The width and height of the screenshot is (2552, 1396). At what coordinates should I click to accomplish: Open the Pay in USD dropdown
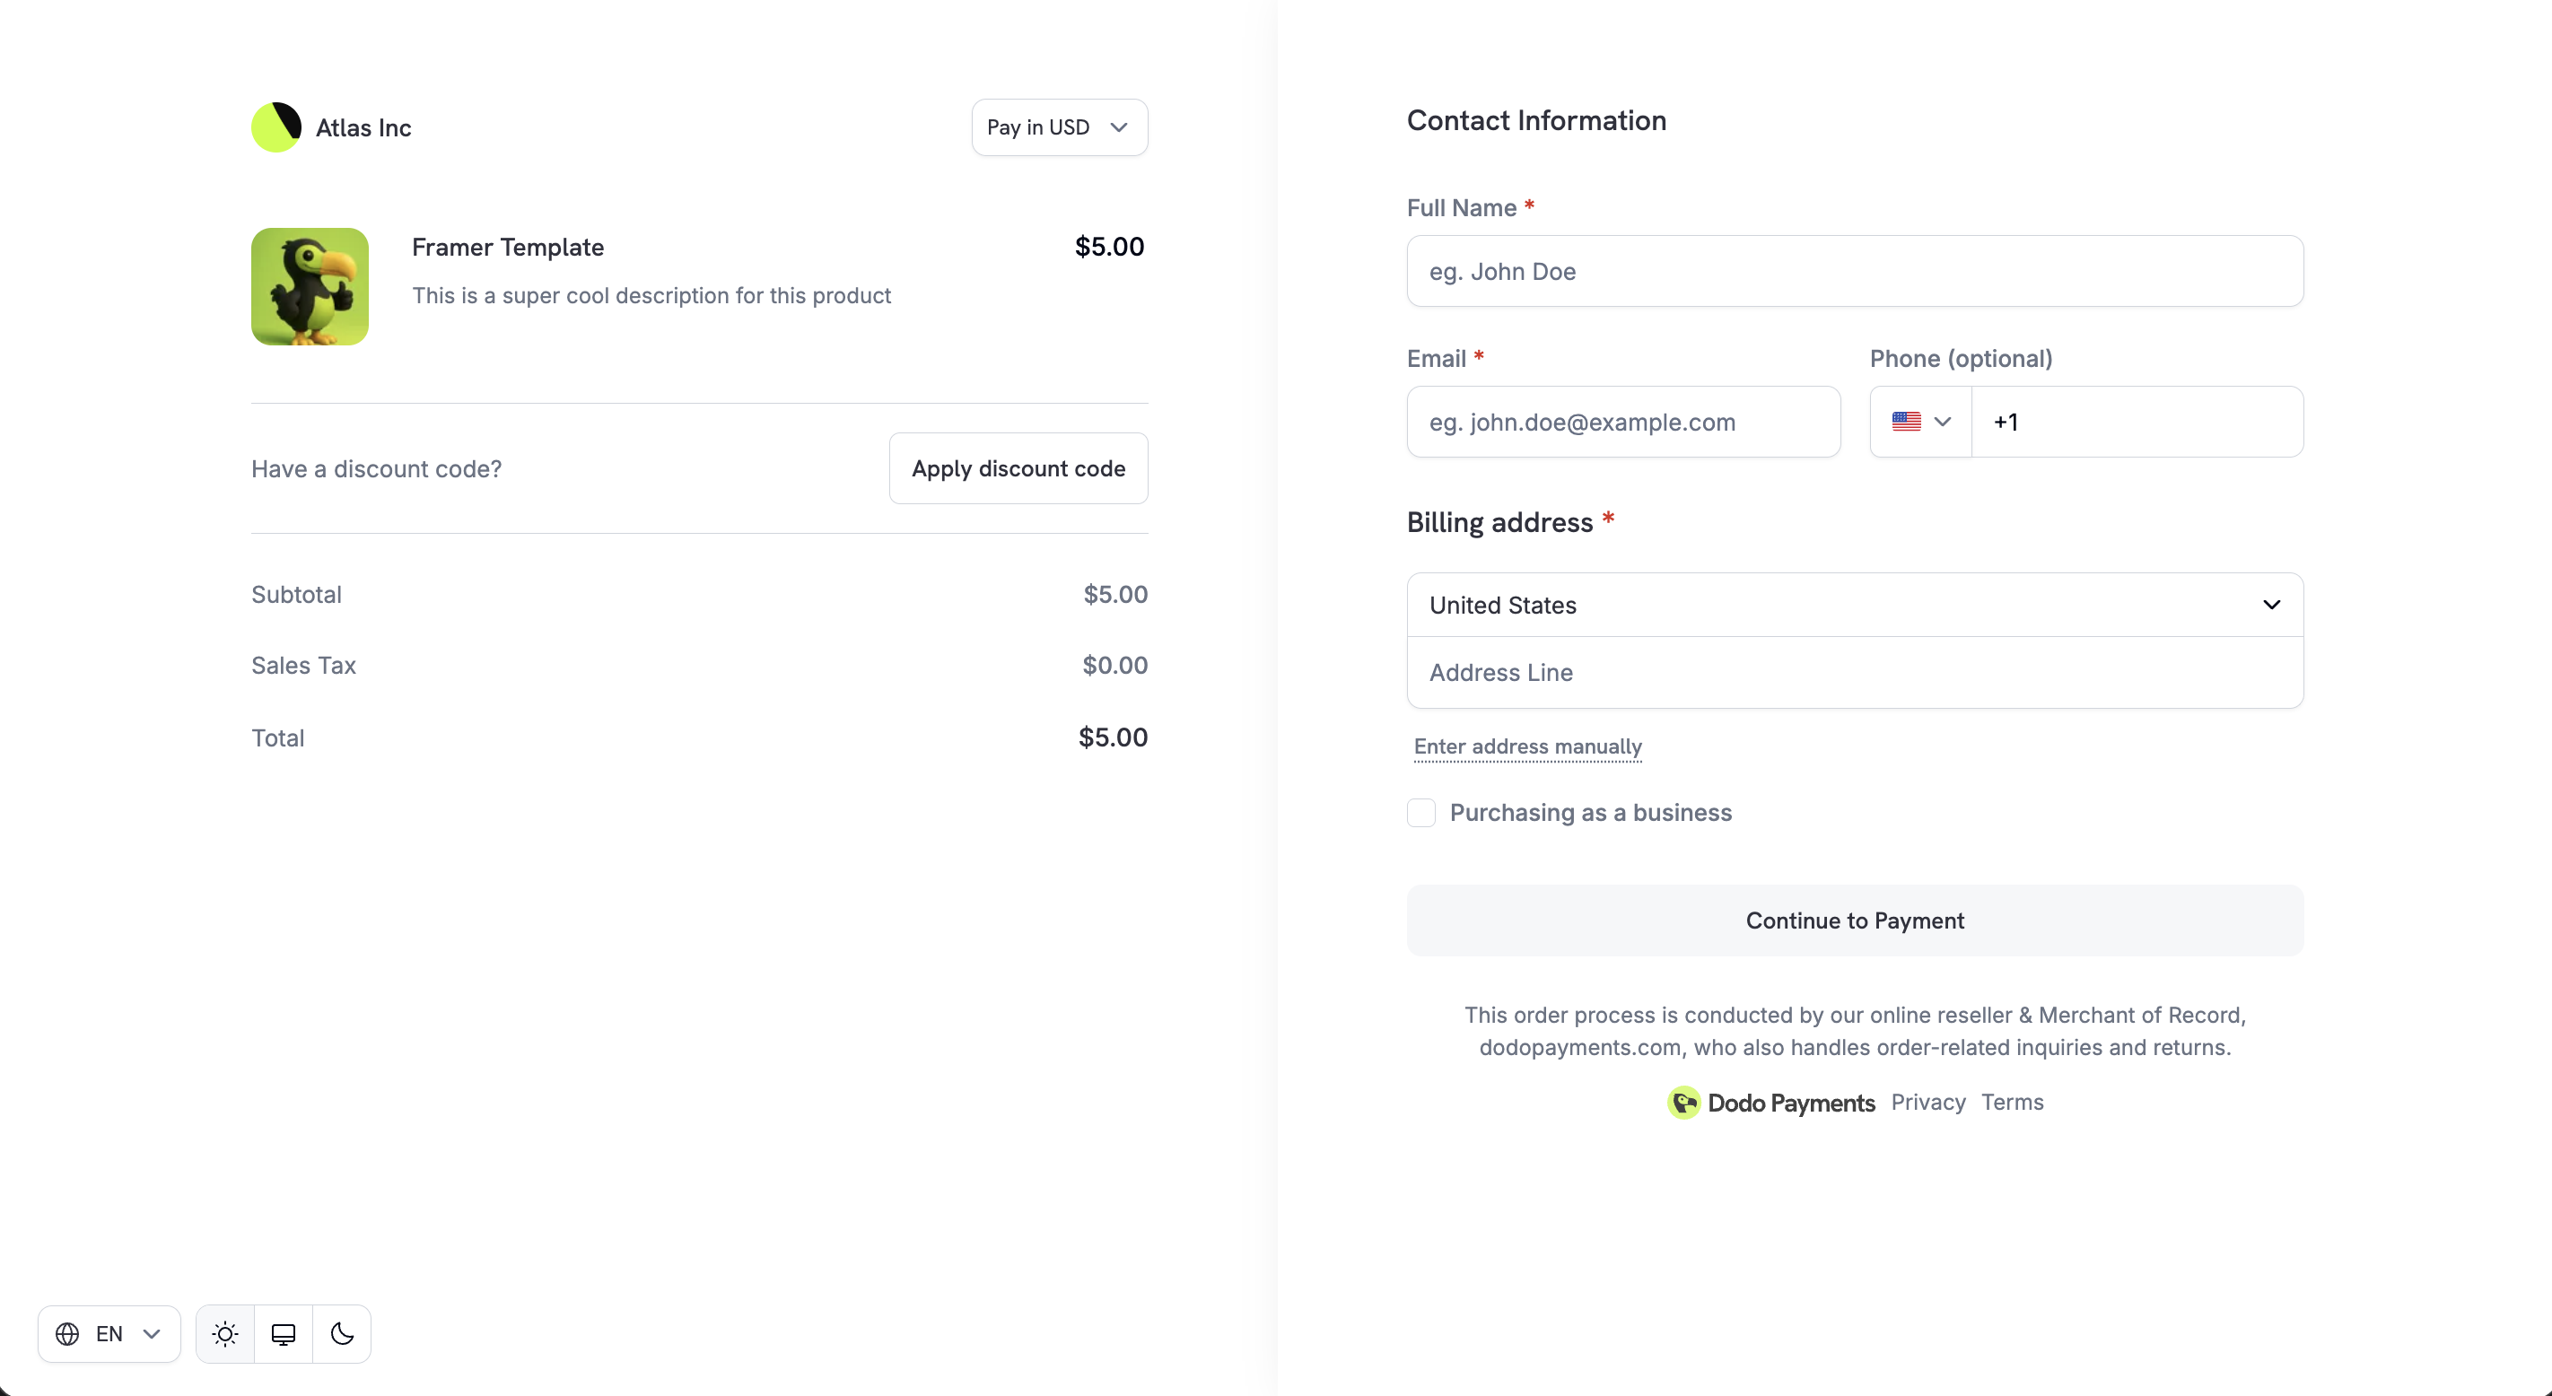(1059, 127)
